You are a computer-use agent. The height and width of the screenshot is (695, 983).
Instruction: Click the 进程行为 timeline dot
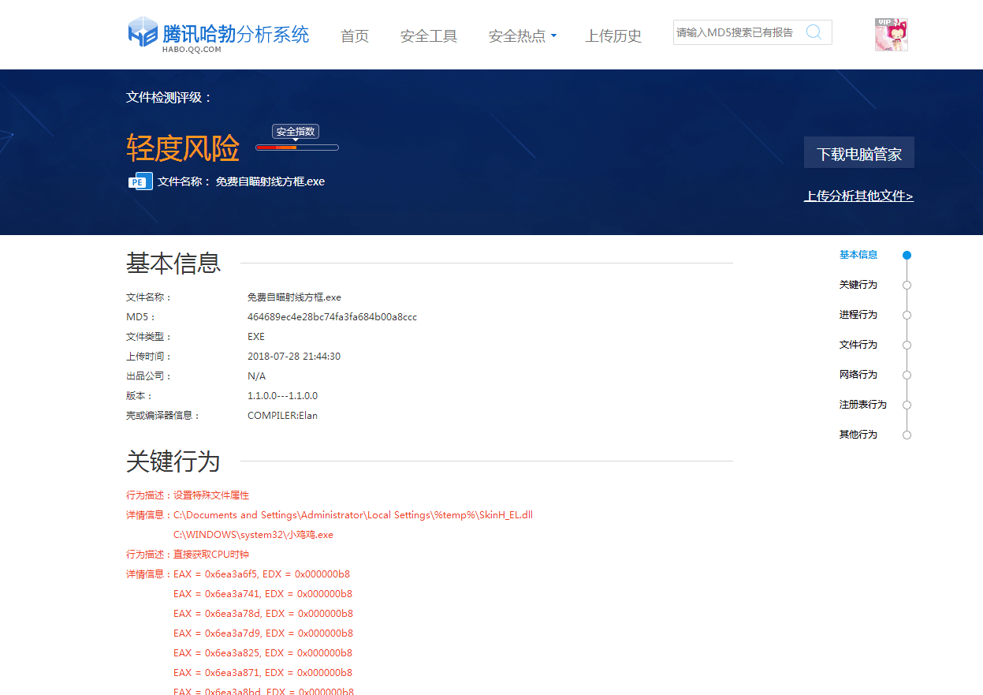(x=907, y=316)
